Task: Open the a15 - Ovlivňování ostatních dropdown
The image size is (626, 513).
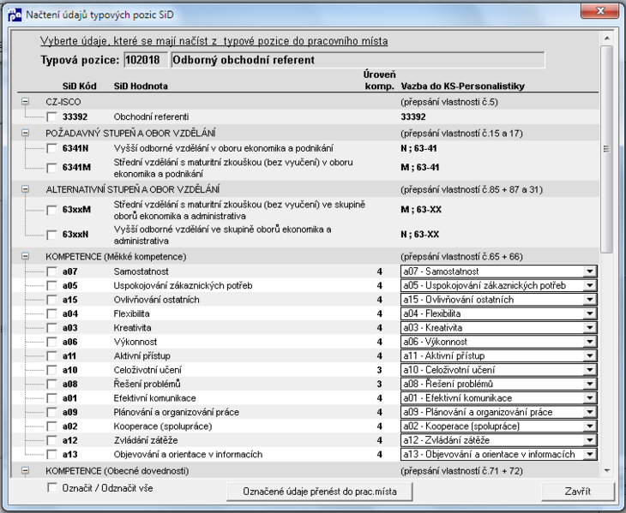Action: pyautogui.click(x=590, y=300)
